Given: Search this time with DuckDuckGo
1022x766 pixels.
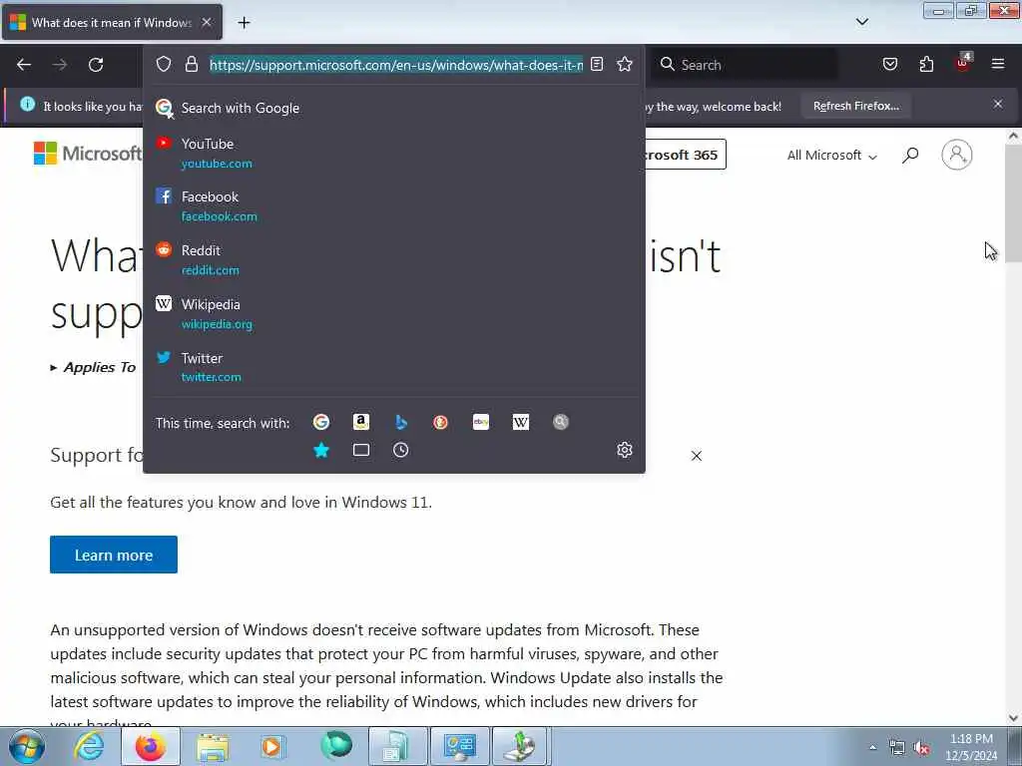Looking at the screenshot, I should coord(440,422).
